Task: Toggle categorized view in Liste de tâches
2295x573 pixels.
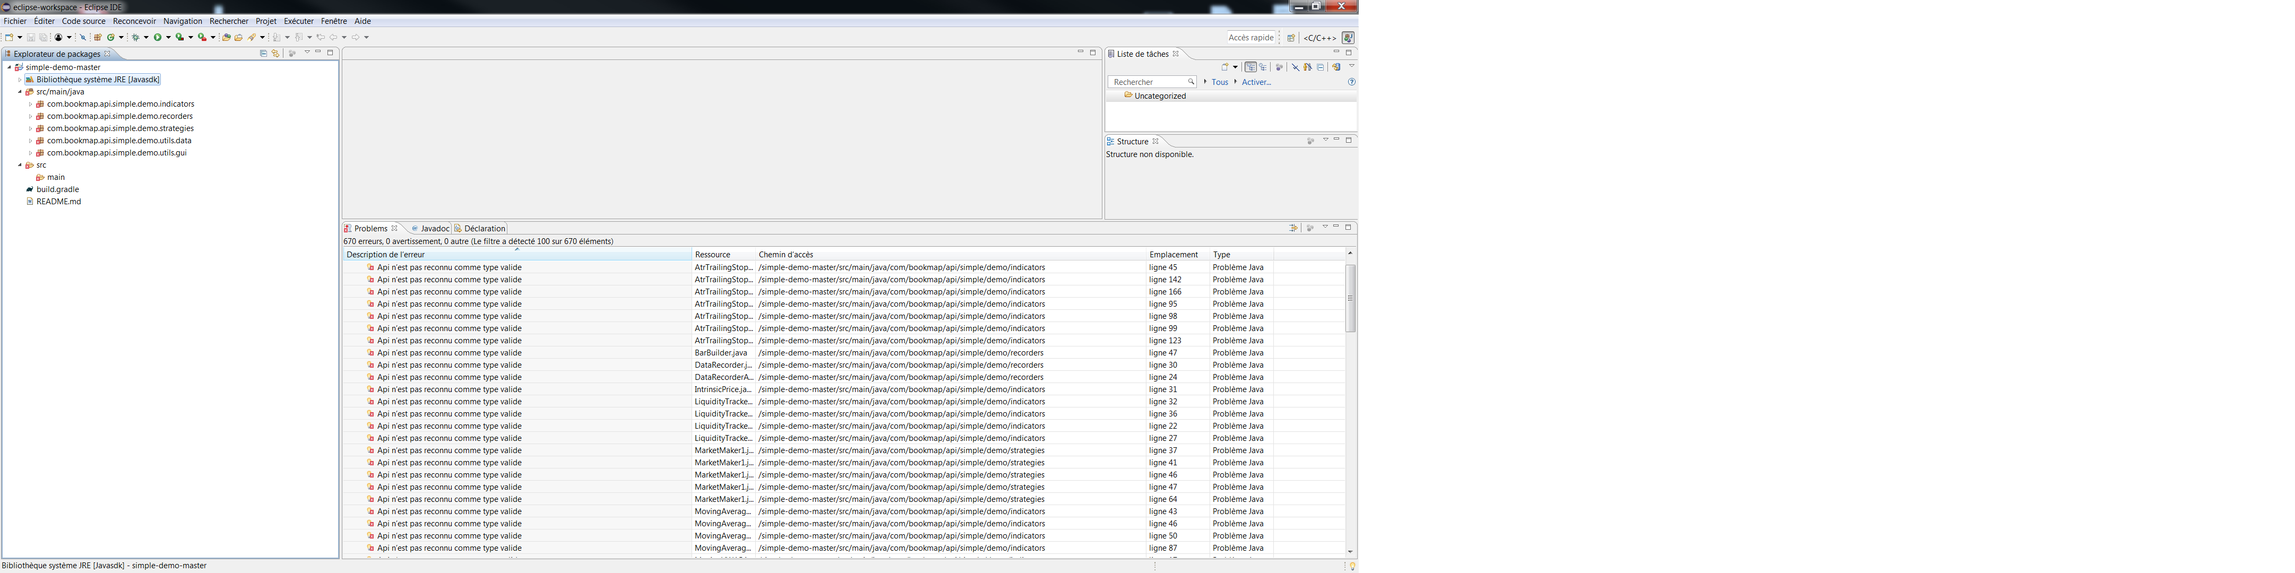Action: coord(1251,67)
